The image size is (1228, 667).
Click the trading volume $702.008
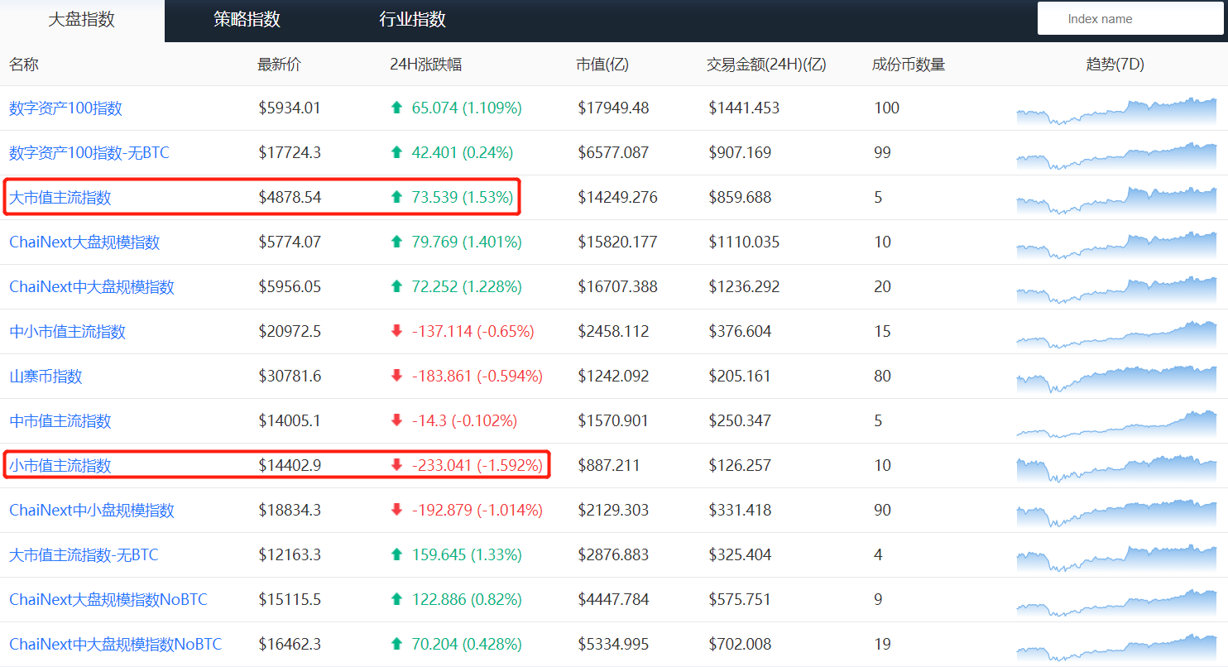pyautogui.click(x=740, y=645)
